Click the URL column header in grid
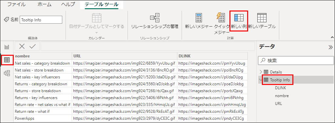335x123 pixels. [124, 56]
